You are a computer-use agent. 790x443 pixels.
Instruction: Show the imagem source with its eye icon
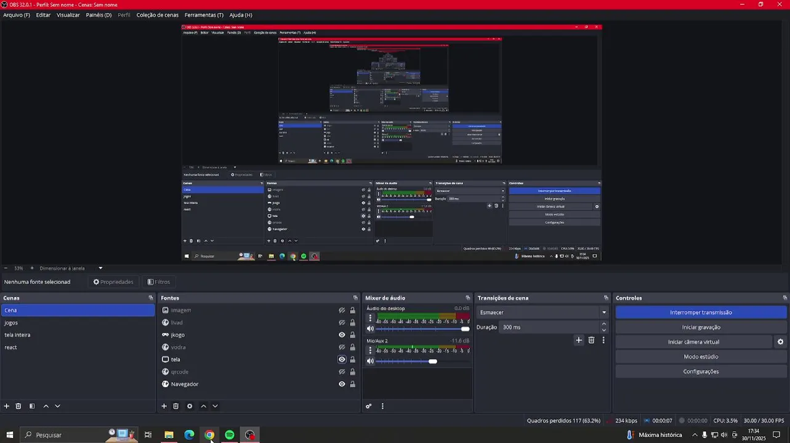(x=342, y=310)
